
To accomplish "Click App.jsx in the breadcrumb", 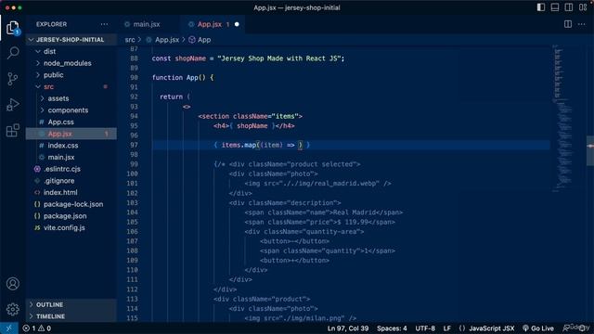I will [167, 40].
